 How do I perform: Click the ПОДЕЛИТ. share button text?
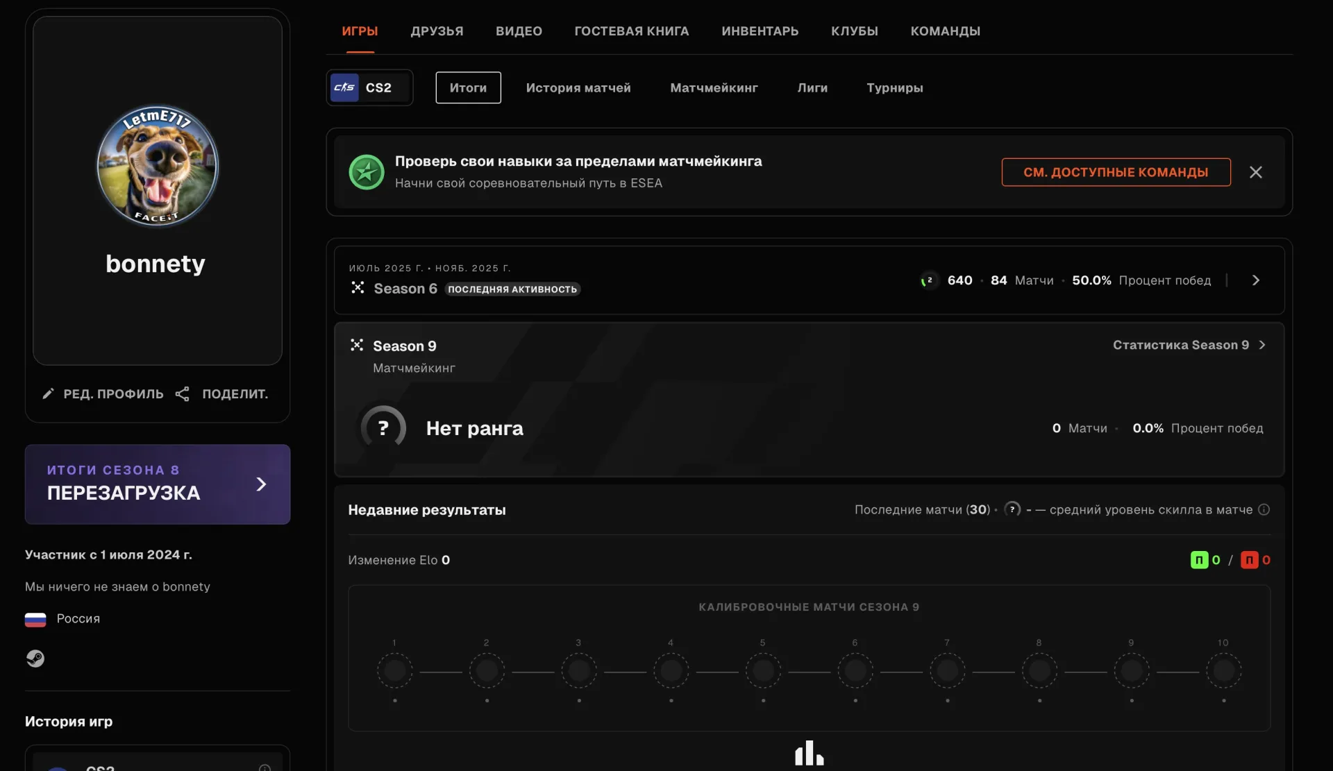[x=235, y=394]
